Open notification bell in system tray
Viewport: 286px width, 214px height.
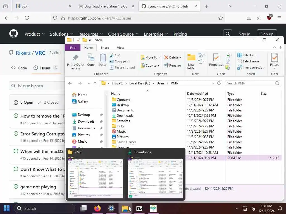click(280, 208)
